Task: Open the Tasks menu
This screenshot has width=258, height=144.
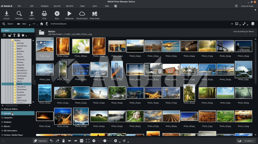Action: pos(95,6)
